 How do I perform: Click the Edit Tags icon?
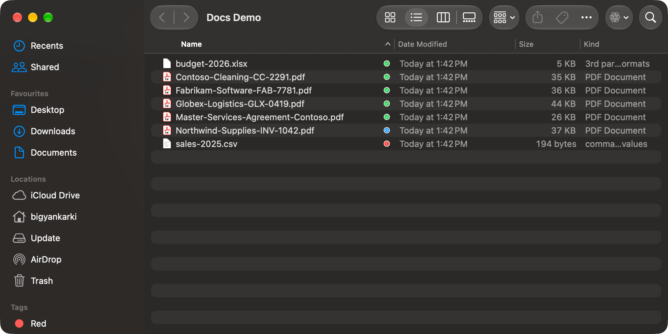coord(562,17)
